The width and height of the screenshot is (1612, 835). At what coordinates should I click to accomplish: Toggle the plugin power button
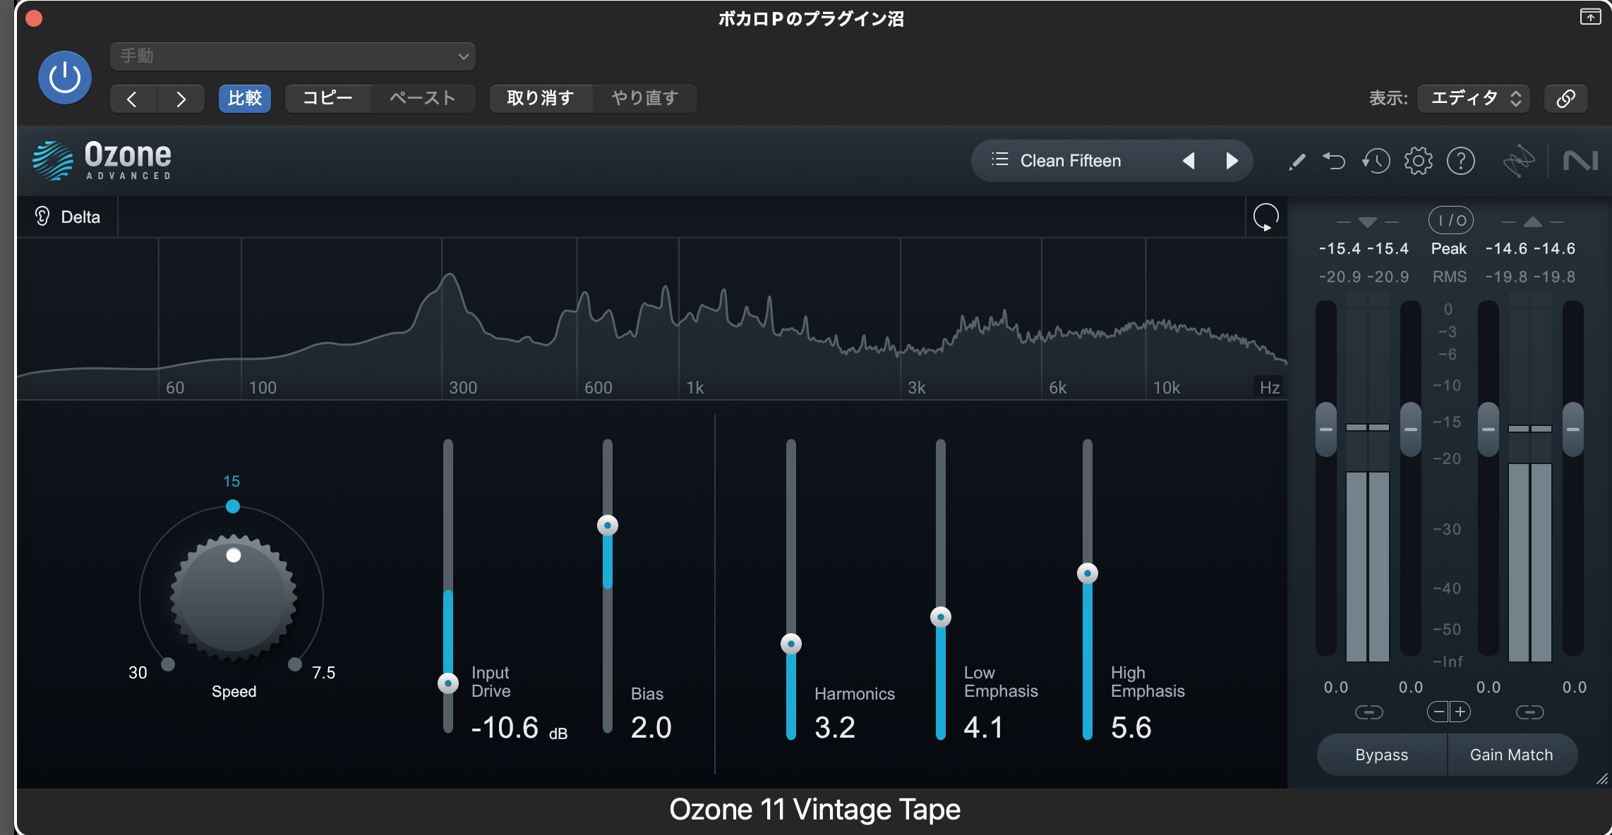click(64, 78)
